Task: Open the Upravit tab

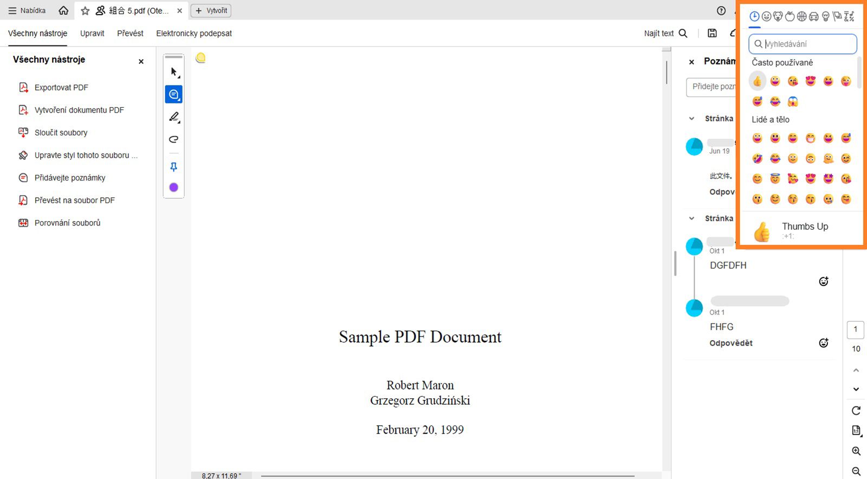Action: [x=92, y=33]
